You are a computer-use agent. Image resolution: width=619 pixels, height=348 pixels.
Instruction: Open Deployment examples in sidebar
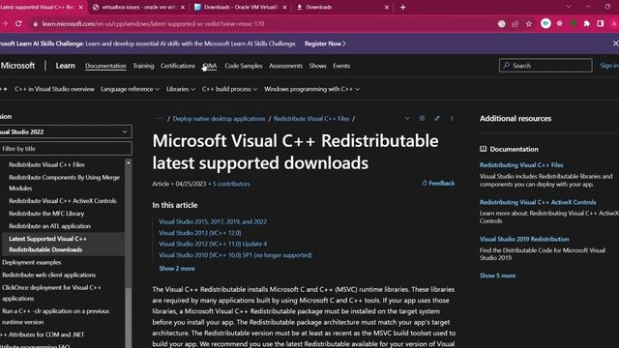coord(32,262)
